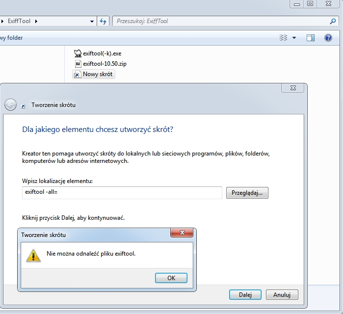Expand the arrow after ExiffTool breadcrumb
Screen dimensions: 343x314
coord(36,21)
